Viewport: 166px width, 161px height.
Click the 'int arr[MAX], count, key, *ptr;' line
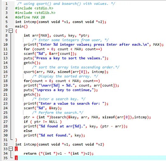pyautogui.click(x=56, y=35)
